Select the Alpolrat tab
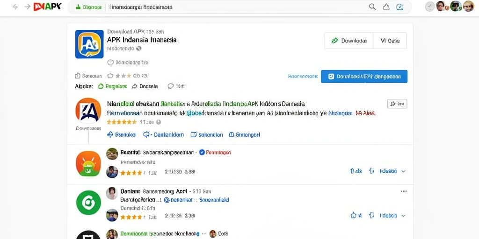 [x=84, y=86]
